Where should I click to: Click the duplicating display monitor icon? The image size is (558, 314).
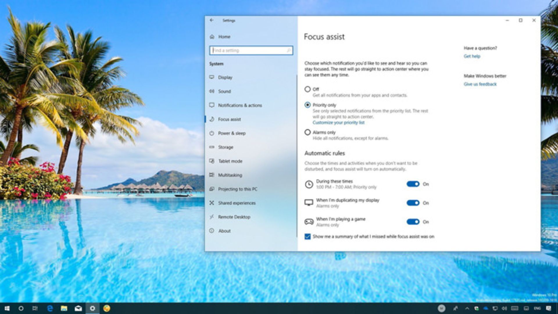point(309,202)
